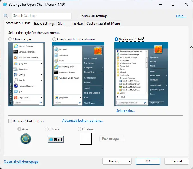Check the Replace Start button option
The height and width of the screenshot is (169, 193).
pyautogui.click(x=11, y=121)
